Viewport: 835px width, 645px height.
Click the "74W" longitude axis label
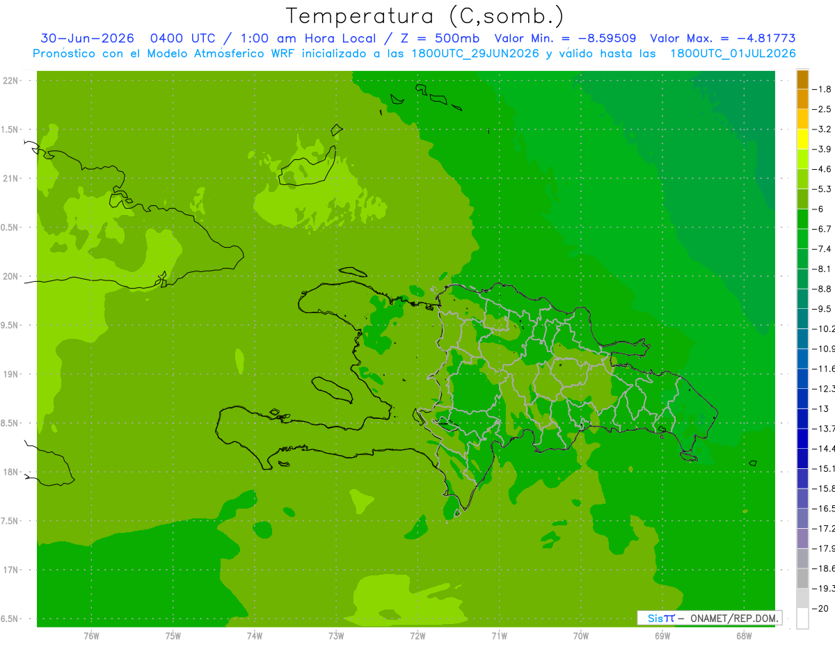(255, 636)
